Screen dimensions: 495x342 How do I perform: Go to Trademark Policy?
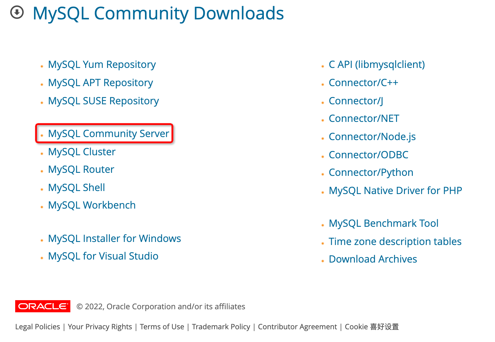[x=221, y=327]
